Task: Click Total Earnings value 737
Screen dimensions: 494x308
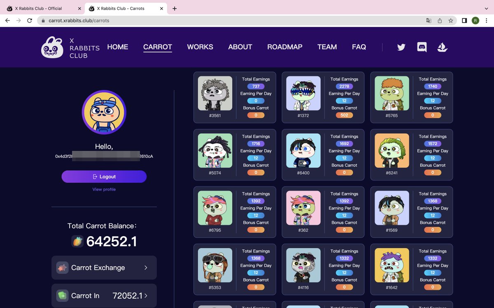Action: 256,86
